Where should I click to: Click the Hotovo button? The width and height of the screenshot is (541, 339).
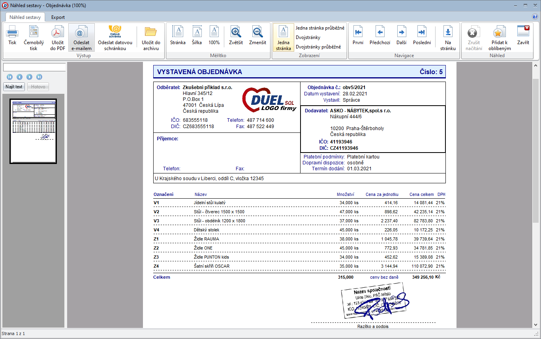tap(38, 87)
